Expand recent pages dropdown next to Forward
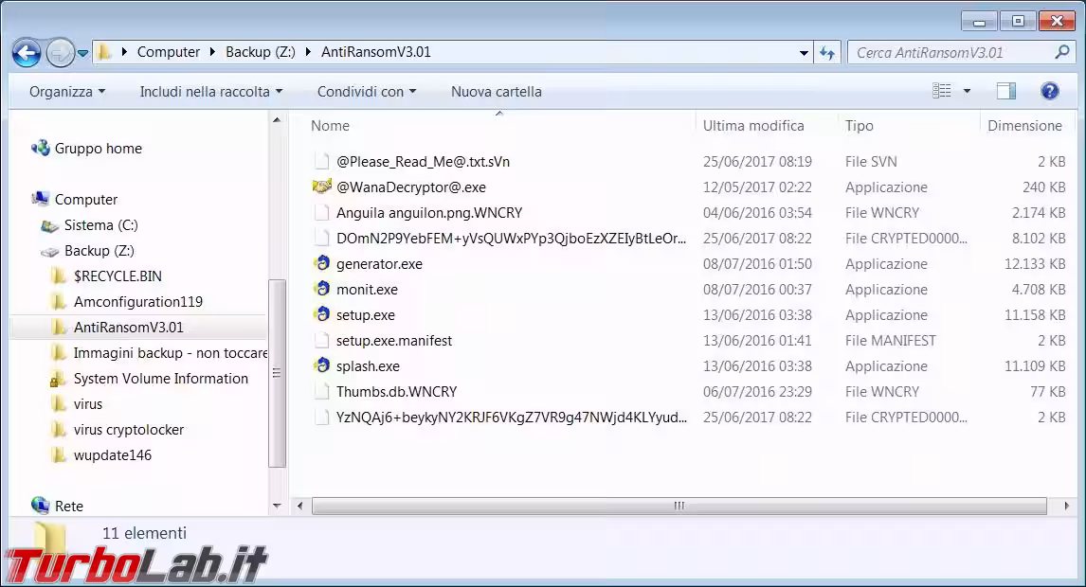 pyautogui.click(x=83, y=53)
